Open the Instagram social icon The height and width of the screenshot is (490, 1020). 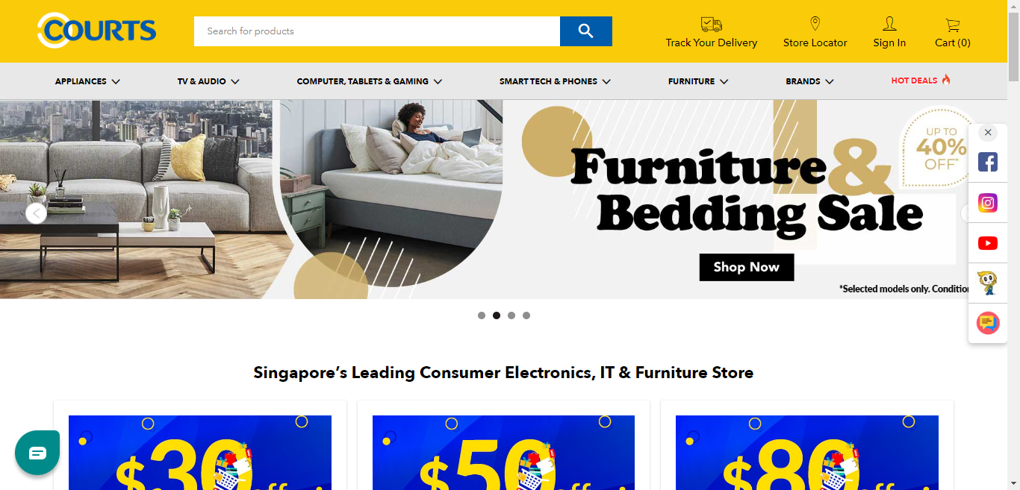pos(988,203)
